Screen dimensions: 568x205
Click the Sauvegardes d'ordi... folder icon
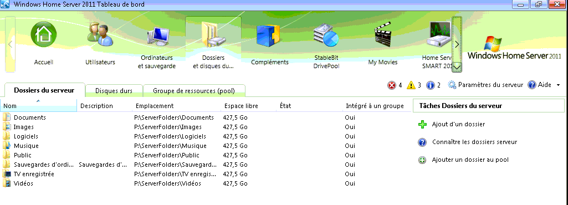pyautogui.click(x=7, y=164)
